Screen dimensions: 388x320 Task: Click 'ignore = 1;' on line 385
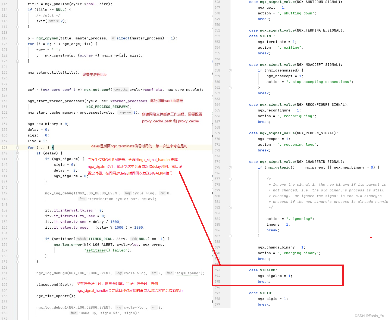tap(279, 225)
